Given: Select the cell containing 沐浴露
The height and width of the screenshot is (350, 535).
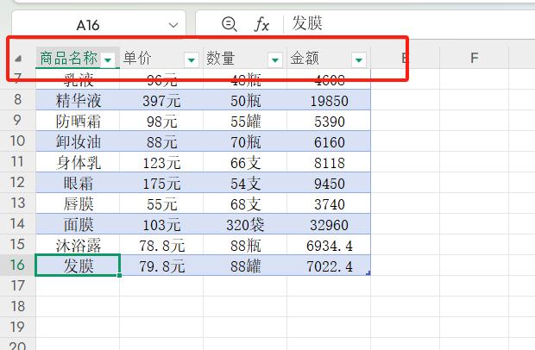Looking at the screenshot, I should [78, 245].
